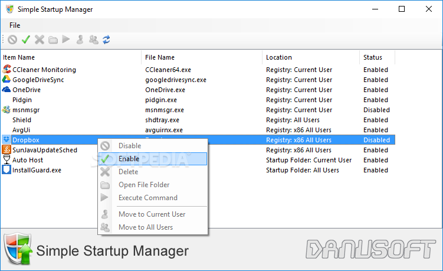This screenshot has height=271, width=443.
Task: Choose Enable in the context menu
Action: tap(153, 159)
